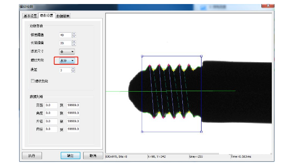This screenshot has width=282, height=168.
Task: Select the top-left handle of the ROI rectangle
Action: tap(142, 56)
